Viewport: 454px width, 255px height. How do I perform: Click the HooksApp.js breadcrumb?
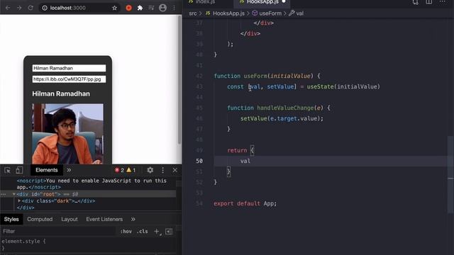[x=226, y=13]
